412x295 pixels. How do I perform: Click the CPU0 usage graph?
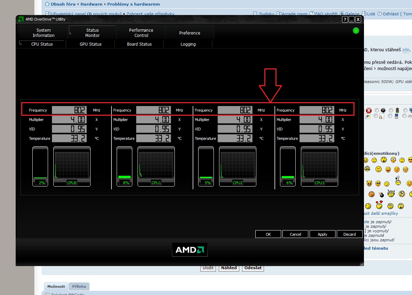[x=72, y=166]
